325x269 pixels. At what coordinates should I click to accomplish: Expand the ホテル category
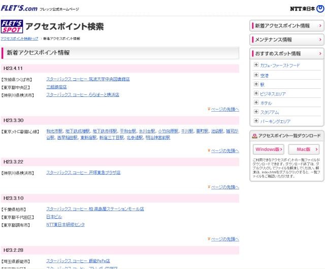(256, 103)
